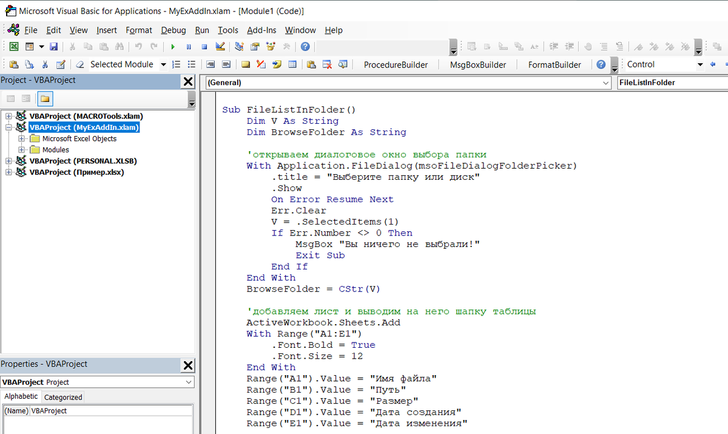Collapse the VBAProject (MyExAddIn.xlam) node
Viewport: 728px width, 434px height.
point(8,127)
